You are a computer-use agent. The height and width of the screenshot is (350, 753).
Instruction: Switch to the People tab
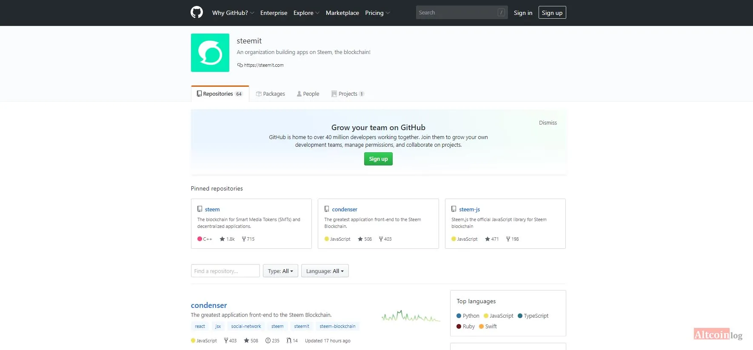point(308,94)
